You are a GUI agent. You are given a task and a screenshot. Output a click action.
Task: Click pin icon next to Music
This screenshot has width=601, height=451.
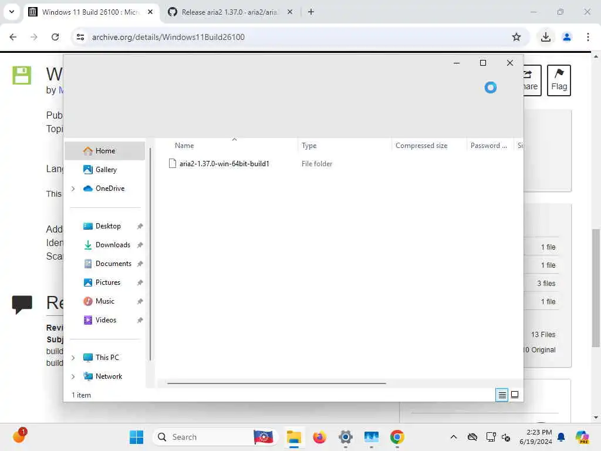point(140,301)
